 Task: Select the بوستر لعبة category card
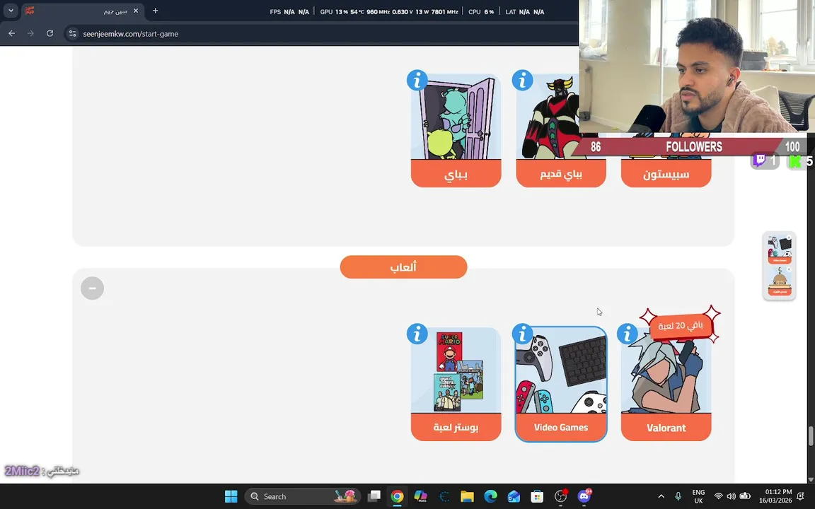(456, 385)
